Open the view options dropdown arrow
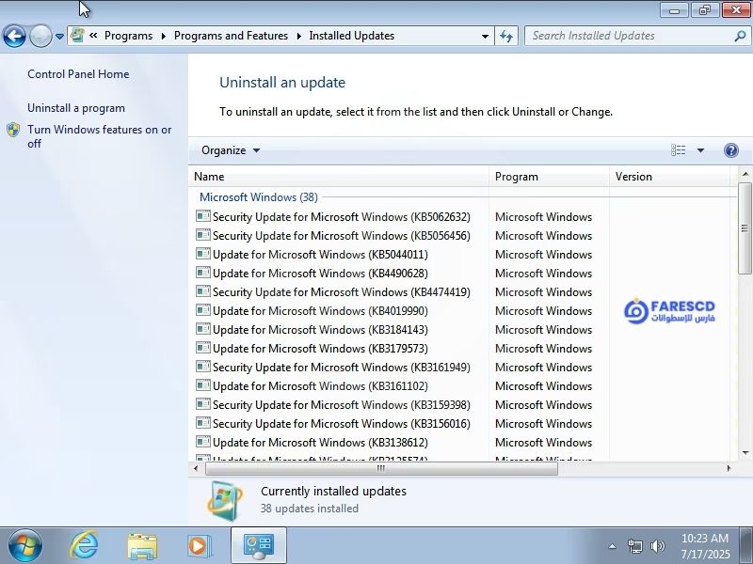753x564 pixels. (700, 150)
